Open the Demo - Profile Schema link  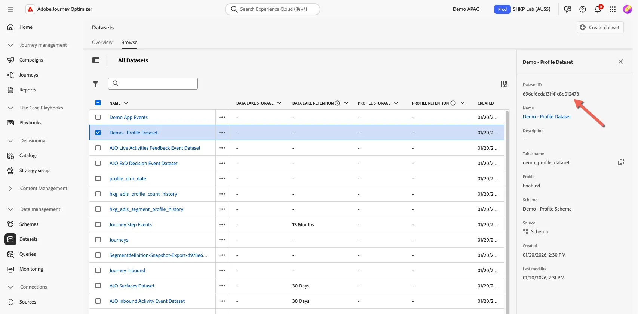pyautogui.click(x=547, y=209)
